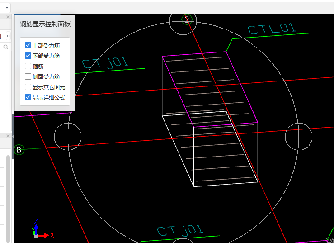
Task: Uncheck the 显示详细公式 checkbox
Action: (x=28, y=97)
